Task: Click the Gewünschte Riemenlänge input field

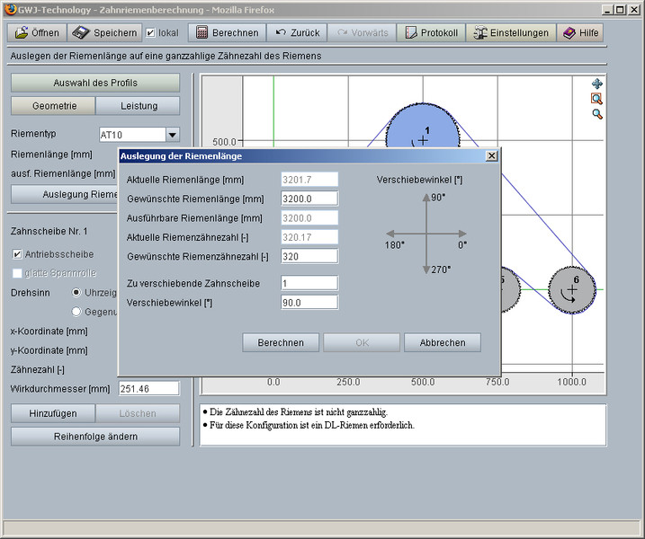Action: [309, 199]
